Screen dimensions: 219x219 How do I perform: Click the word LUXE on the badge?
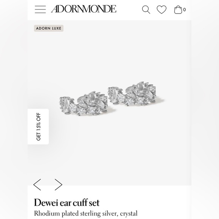[57, 28]
